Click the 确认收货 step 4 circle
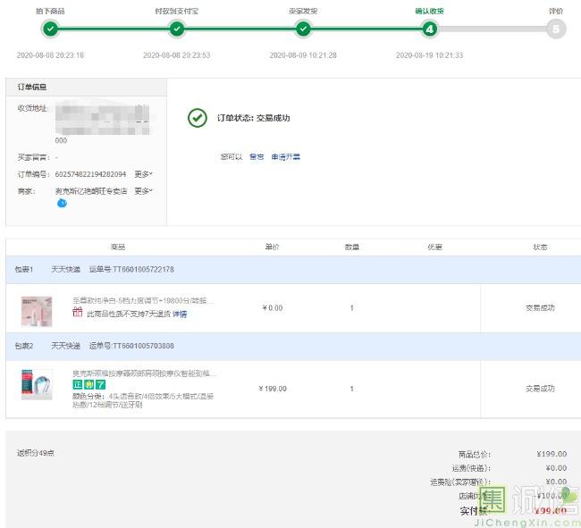 click(430, 29)
